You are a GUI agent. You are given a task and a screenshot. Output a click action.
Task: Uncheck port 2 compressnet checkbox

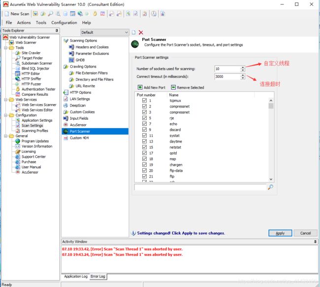point(144,107)
